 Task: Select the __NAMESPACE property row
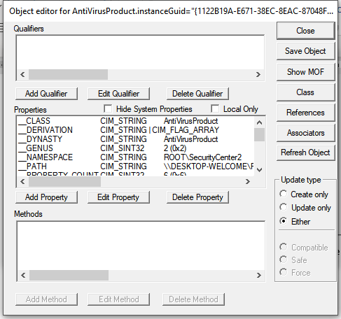[x=135, y=157]
